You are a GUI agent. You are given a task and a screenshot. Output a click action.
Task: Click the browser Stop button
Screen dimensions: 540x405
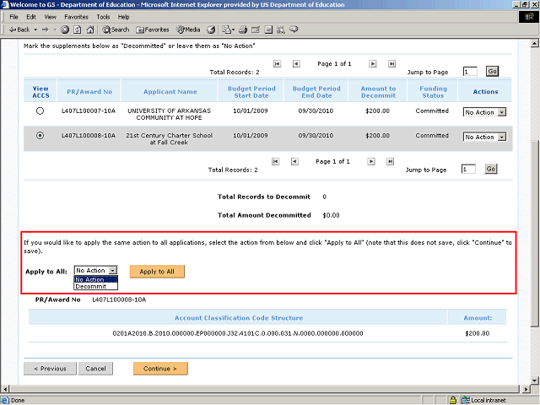pos(65,30)
